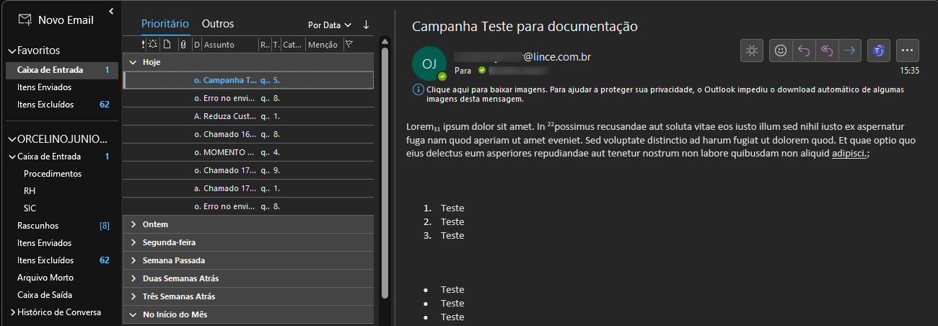
Task: Collapse the Favoritos section
Action: (12, 51)
